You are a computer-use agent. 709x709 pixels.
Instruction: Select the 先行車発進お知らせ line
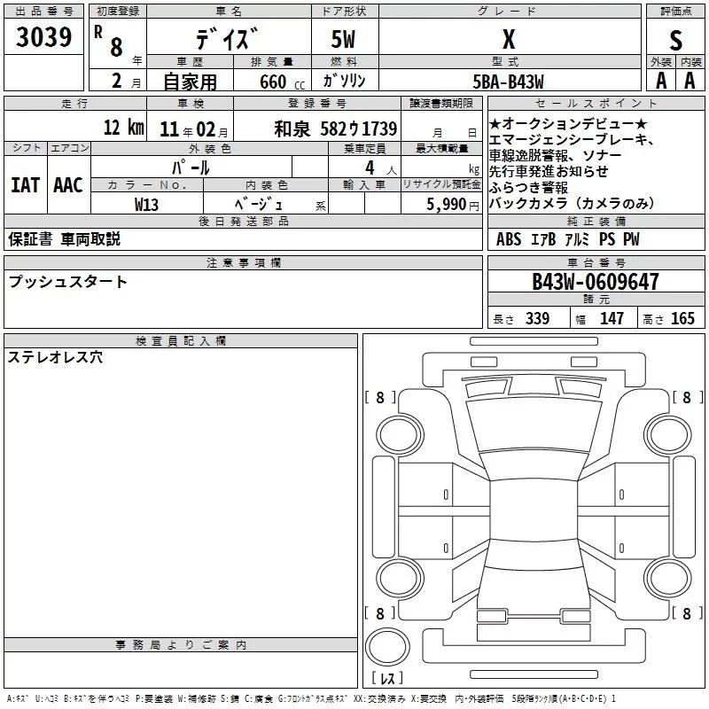pos(549,171)
